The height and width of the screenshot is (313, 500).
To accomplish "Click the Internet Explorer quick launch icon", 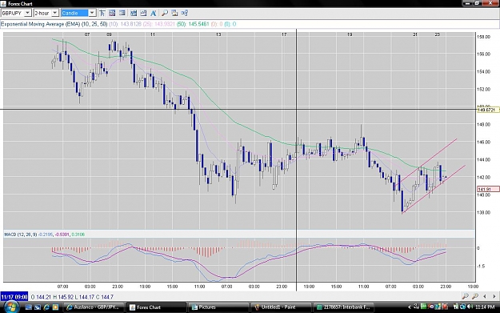I will coord(46,307).
